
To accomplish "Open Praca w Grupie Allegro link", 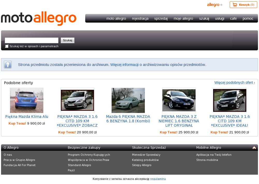I will point(19,160).
